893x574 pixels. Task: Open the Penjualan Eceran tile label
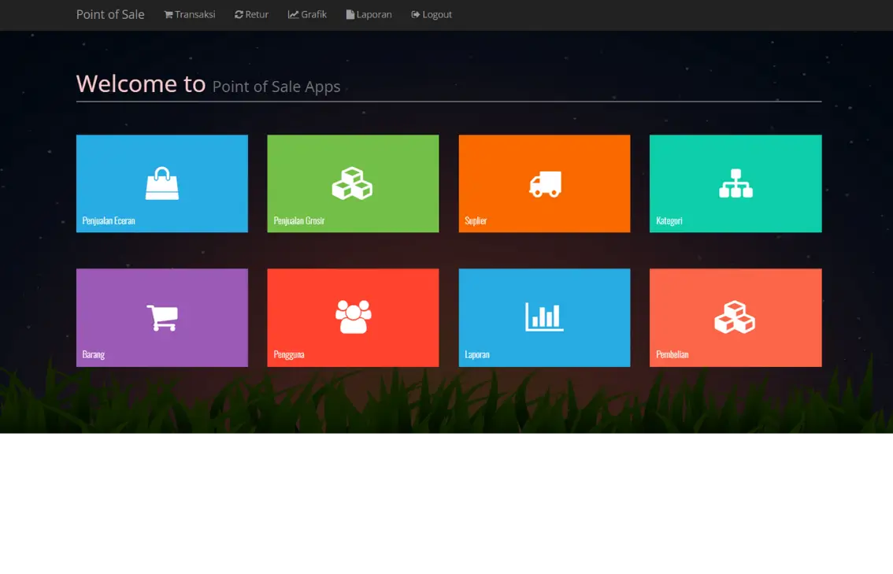(109, 220)
